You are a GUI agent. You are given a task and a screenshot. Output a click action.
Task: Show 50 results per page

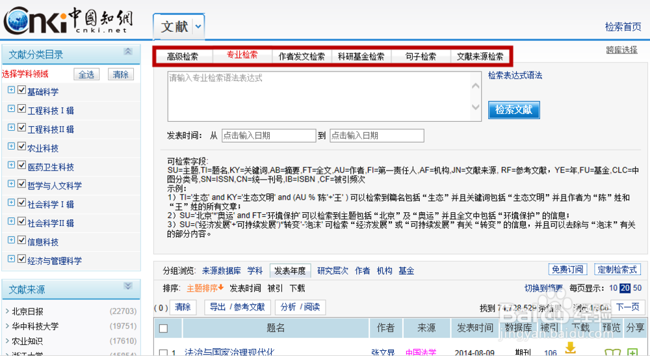[637, 288]
